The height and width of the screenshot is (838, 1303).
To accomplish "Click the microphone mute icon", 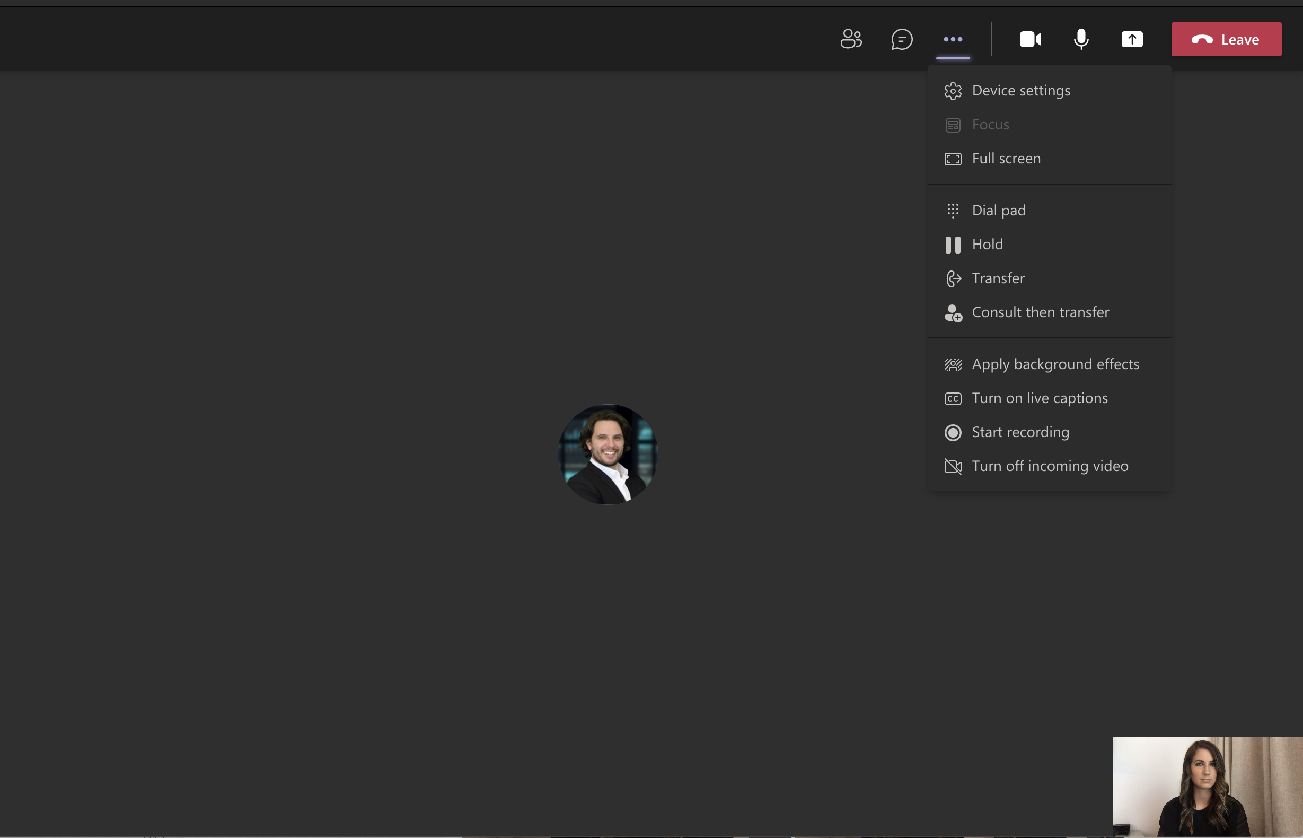I will point(1082,39).
